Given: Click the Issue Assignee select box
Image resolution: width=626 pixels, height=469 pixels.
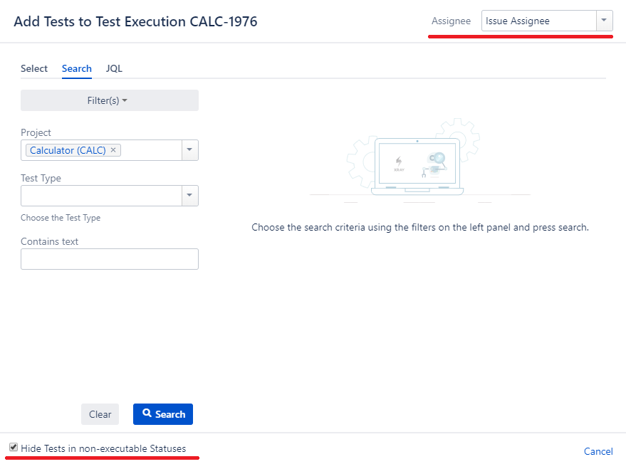Looking at the screenshot, I should coord(539,21).
